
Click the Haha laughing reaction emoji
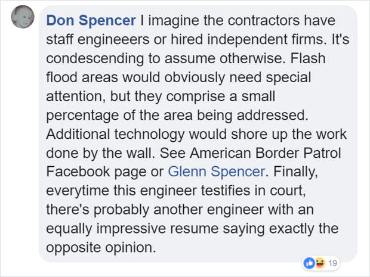click(x=319, y=263)
